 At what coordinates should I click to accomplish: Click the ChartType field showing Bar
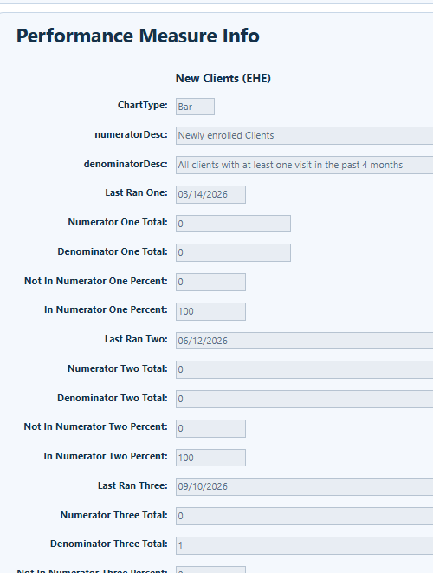[195, 107]
